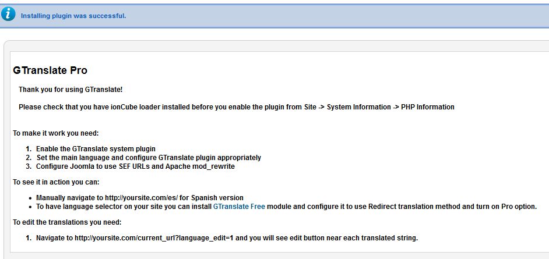Click 'To edit the translations you need:' text
549x259 pixels.
click(x=67, y=222)
